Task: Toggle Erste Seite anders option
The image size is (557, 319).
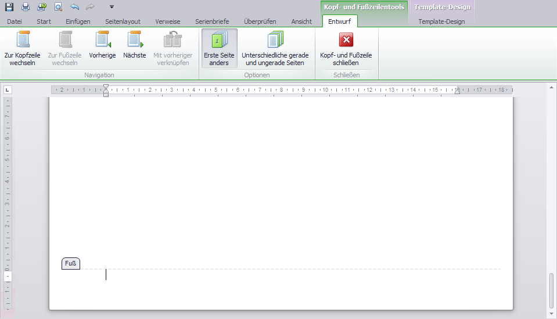Action: [x=219, y=48]
